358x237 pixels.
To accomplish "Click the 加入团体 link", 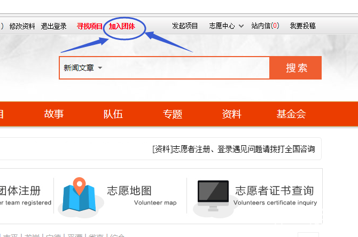I will pos(122,26).
